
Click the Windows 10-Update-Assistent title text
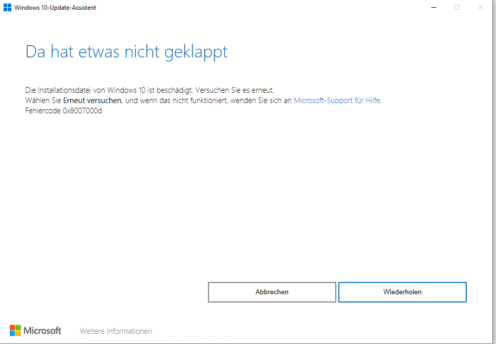[x=55, y=8]
